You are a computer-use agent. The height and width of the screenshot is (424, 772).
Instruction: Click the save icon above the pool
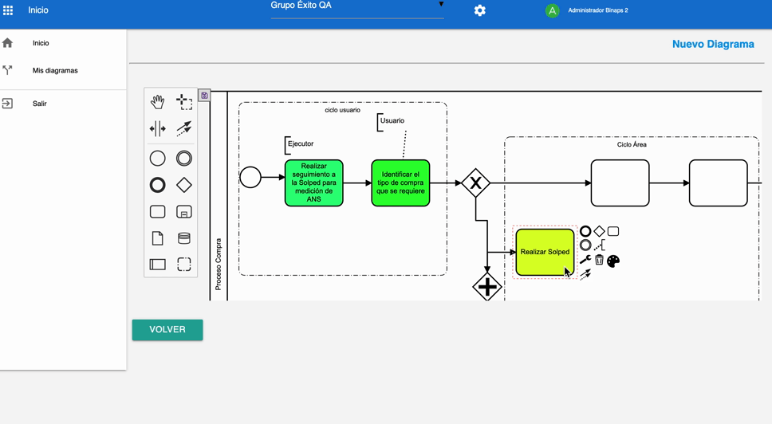click(204, 96)
